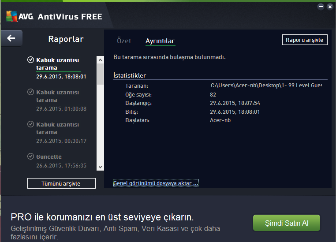Click the AVG AntiVirus FREE title

click(70, 17)
